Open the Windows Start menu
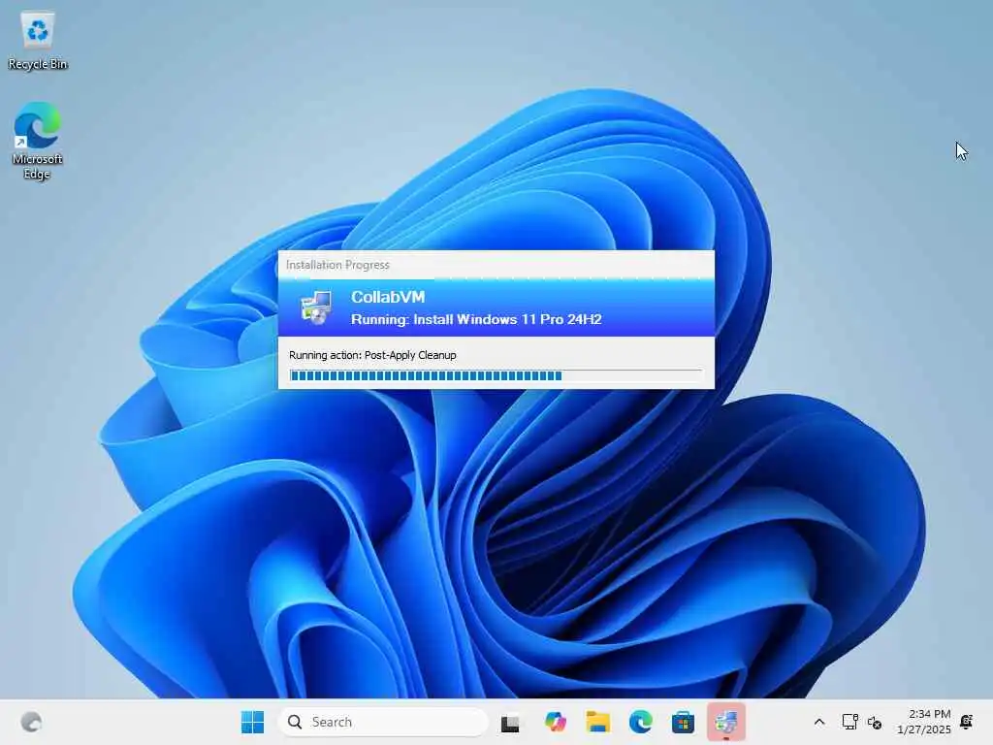This screenshot has height=745, width=993. pyautogui.click(x=253, y=722)
